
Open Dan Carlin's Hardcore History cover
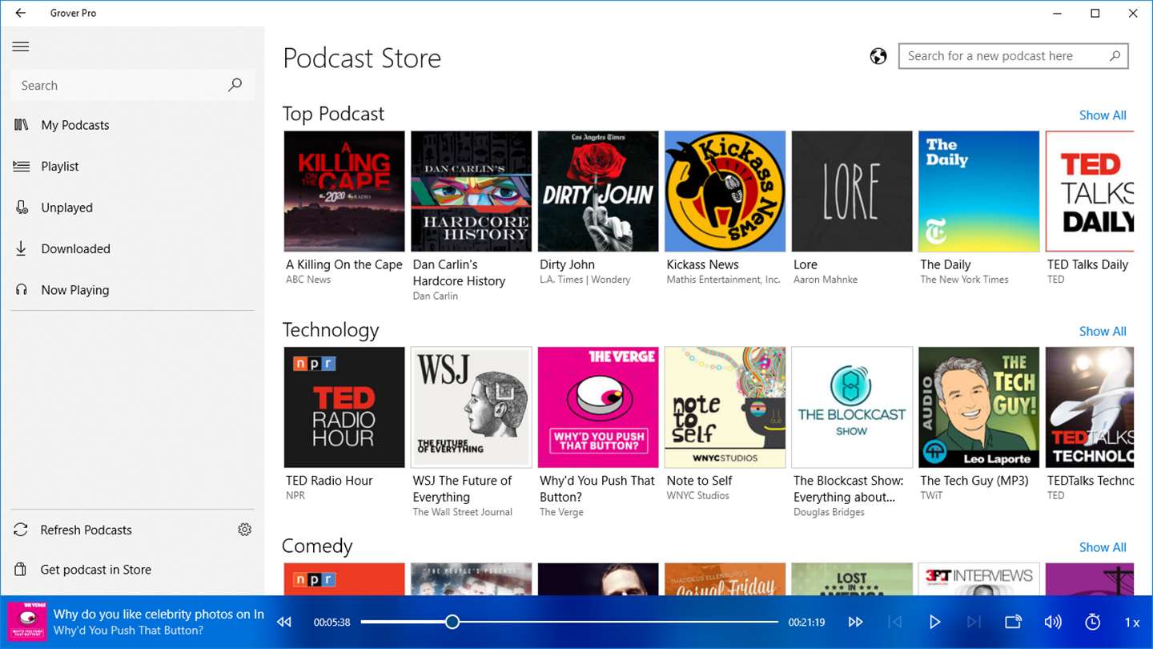coord(471,191)
